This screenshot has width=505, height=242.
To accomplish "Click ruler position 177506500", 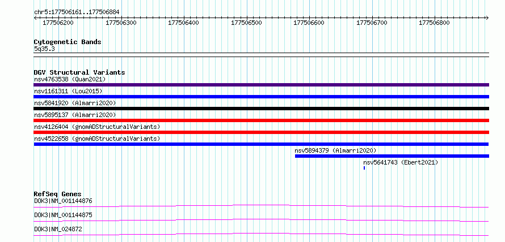I will pyautogui.click(x=247, y=23).
